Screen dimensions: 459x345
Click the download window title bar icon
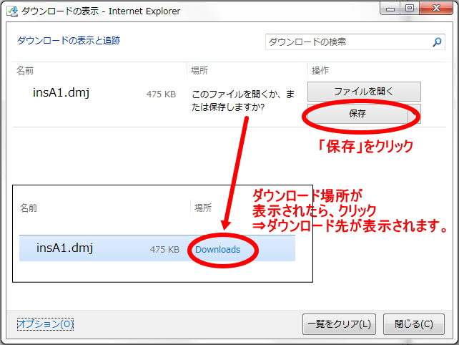click(11, 11)
